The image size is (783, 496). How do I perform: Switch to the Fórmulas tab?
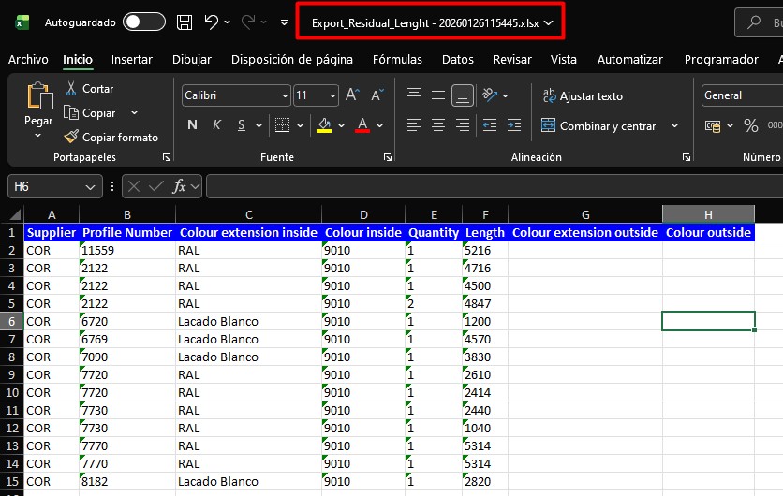pyautogui.click(x=397, y=59)
